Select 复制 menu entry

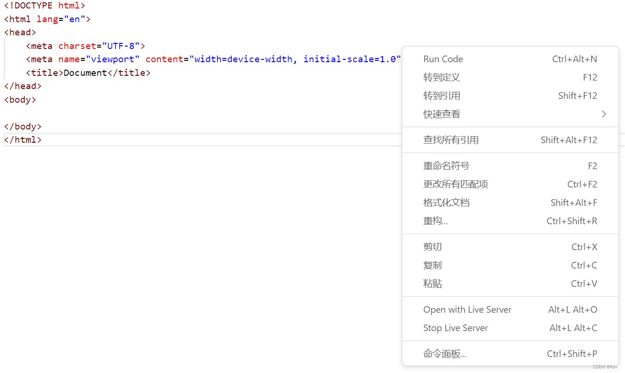point(510,265)
